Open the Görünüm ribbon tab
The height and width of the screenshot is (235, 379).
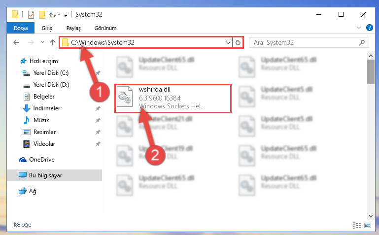pos(105,28)
